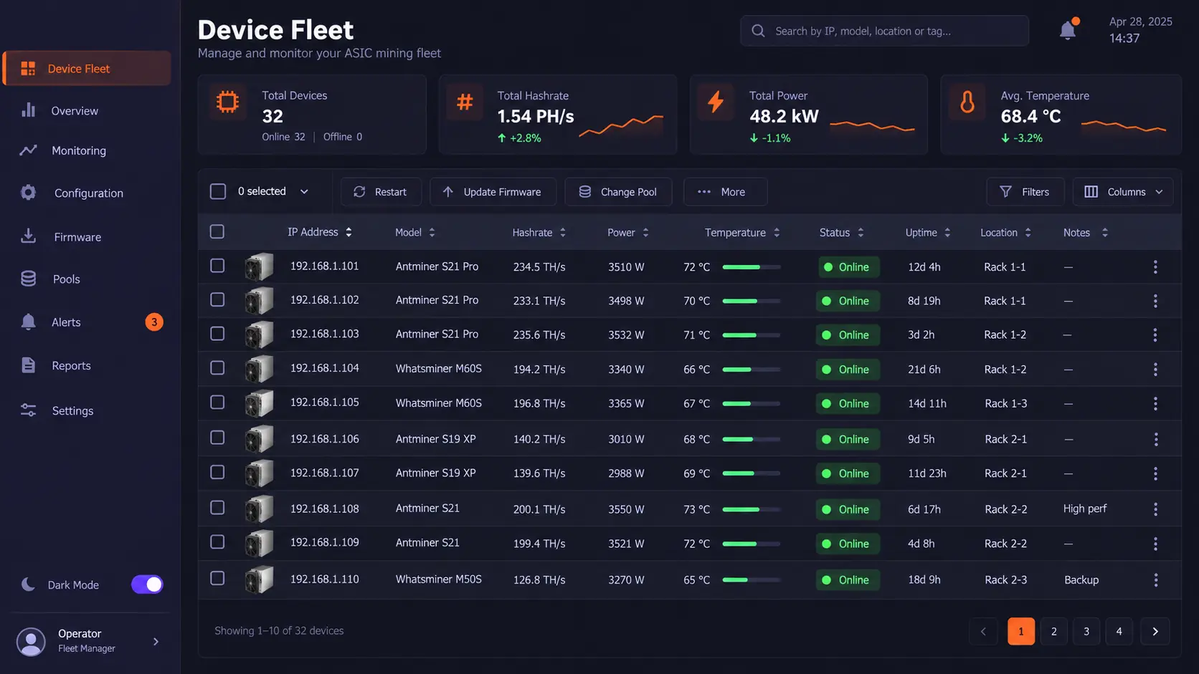1199x674 pixels.
Task: Go to next page arrow
Action: [x=1155, y=631]
